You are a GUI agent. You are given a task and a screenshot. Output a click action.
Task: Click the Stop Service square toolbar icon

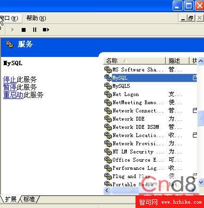pyautogui.click(x=24, y=30)
